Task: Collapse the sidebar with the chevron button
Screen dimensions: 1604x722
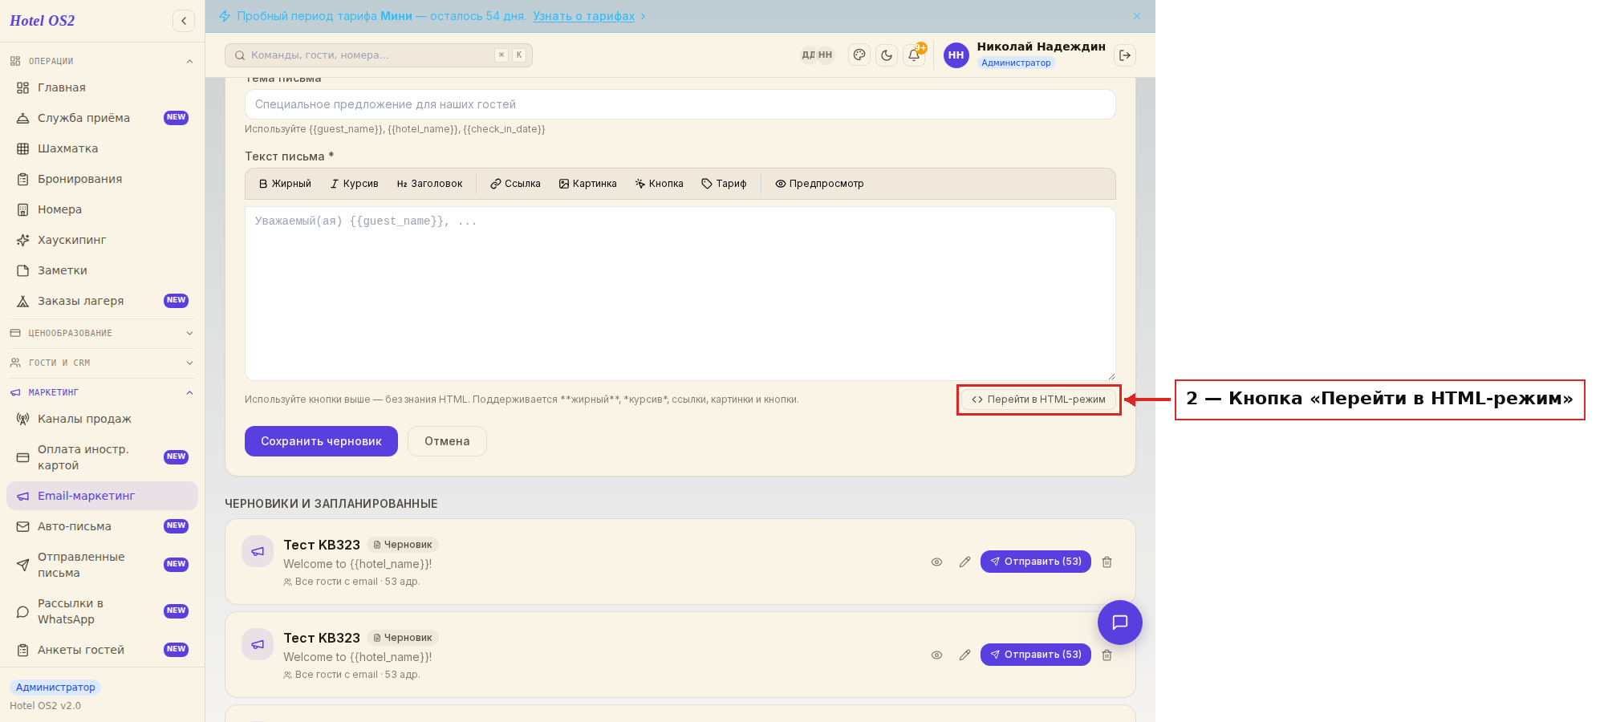Action: click(x=184, y=21)
